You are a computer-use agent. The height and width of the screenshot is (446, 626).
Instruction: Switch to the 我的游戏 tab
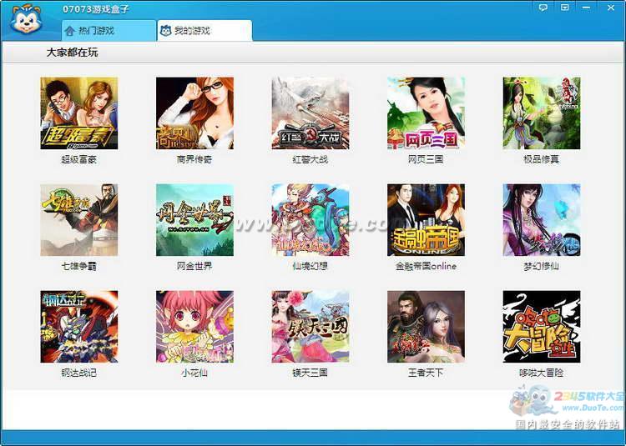click(204, 31)
